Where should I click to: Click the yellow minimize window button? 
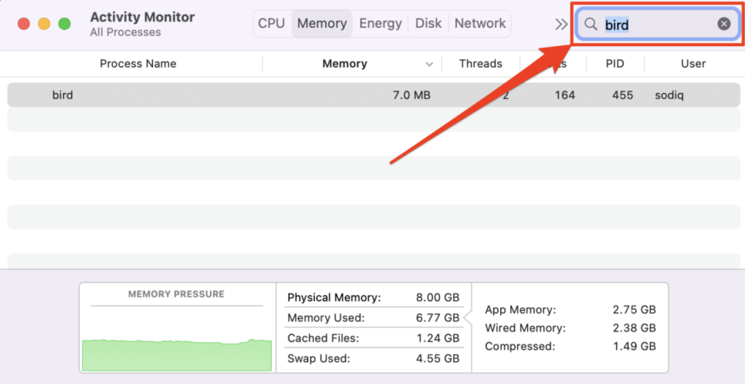point(44,23)
